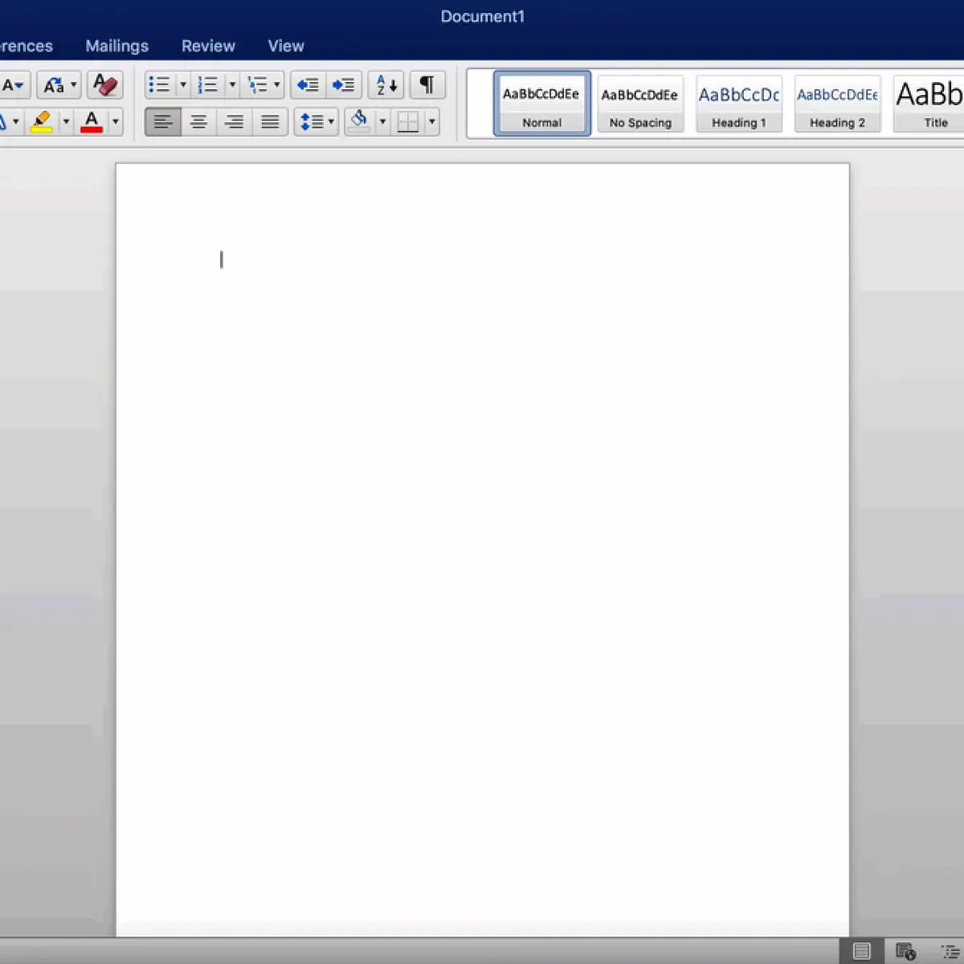The height and width of the screenshot is (964, 964).
Task: Open the Change Case dropdown arrow
Action: click(73, 84)
